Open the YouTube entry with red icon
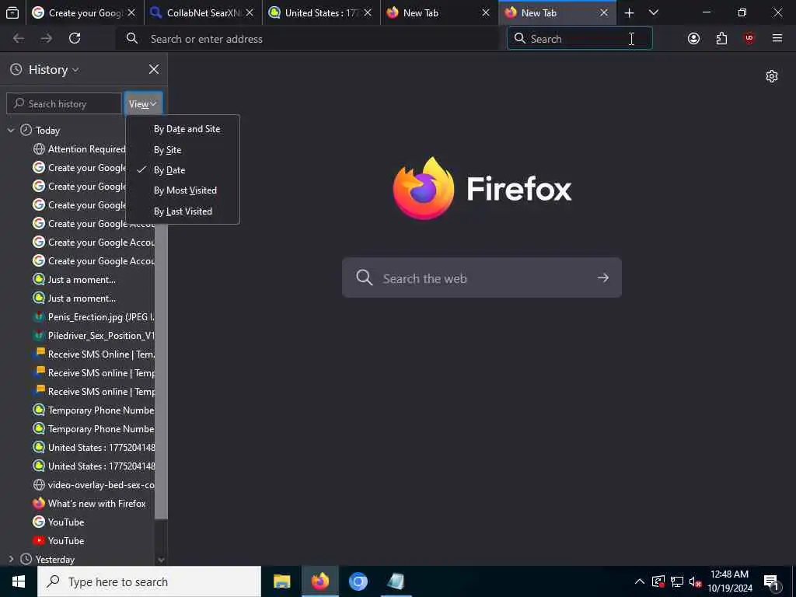This screenshot has height=597, width=796. (x=59, y=541)
